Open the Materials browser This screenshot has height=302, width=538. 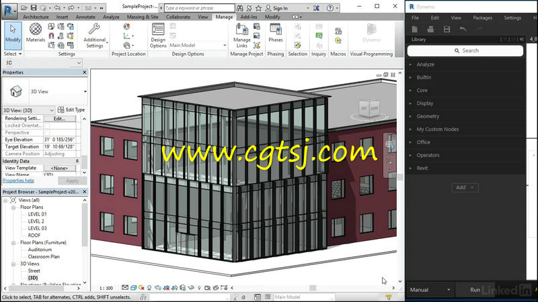(36, 33)
